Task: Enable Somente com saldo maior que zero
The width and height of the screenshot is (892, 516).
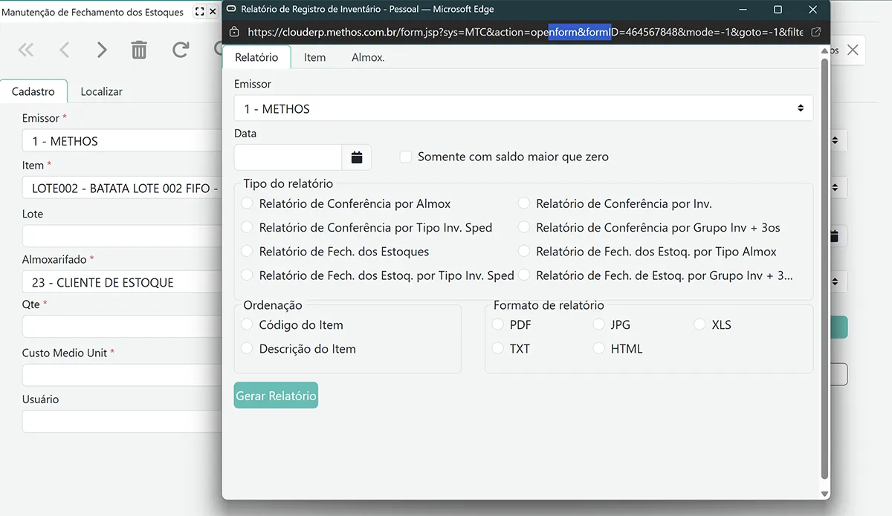Action: click(406, 157)
